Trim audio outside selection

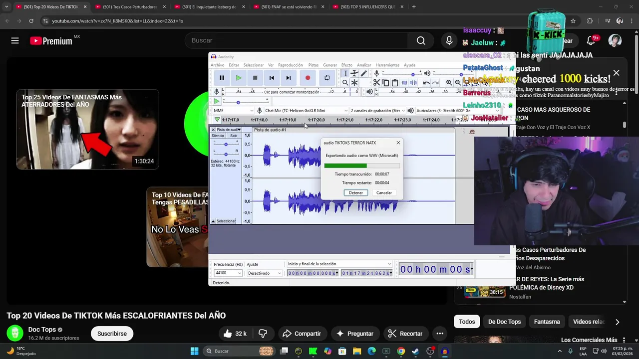point(404,83)
